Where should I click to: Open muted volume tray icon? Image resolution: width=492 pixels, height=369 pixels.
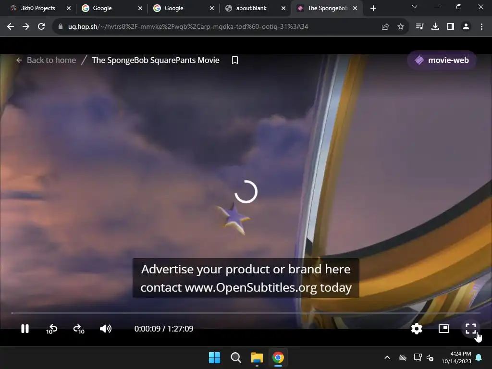click(430, 357)
